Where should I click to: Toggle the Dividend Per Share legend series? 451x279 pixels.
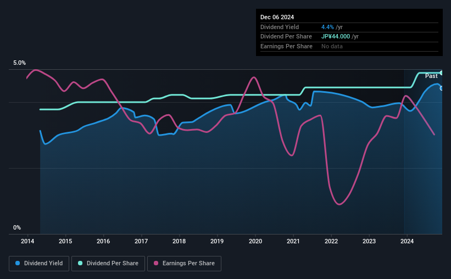(x=108, y=264)
